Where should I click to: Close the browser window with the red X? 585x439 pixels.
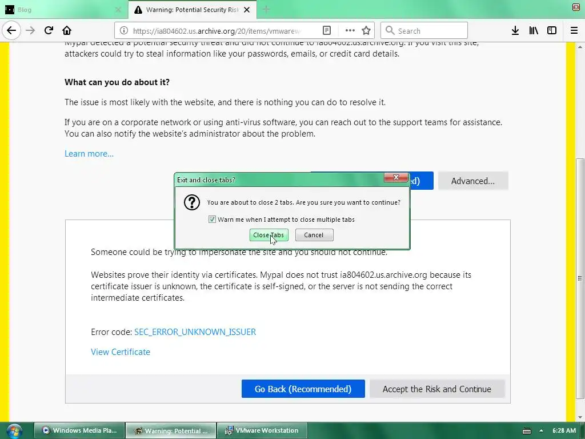(576, 7)
